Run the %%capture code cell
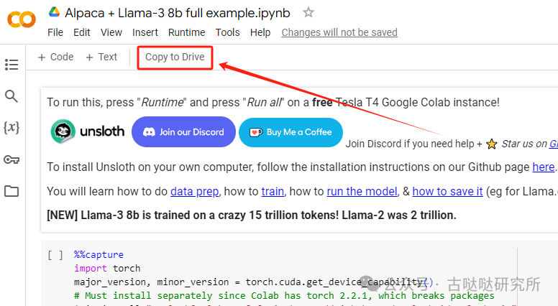 coord(55,255)
